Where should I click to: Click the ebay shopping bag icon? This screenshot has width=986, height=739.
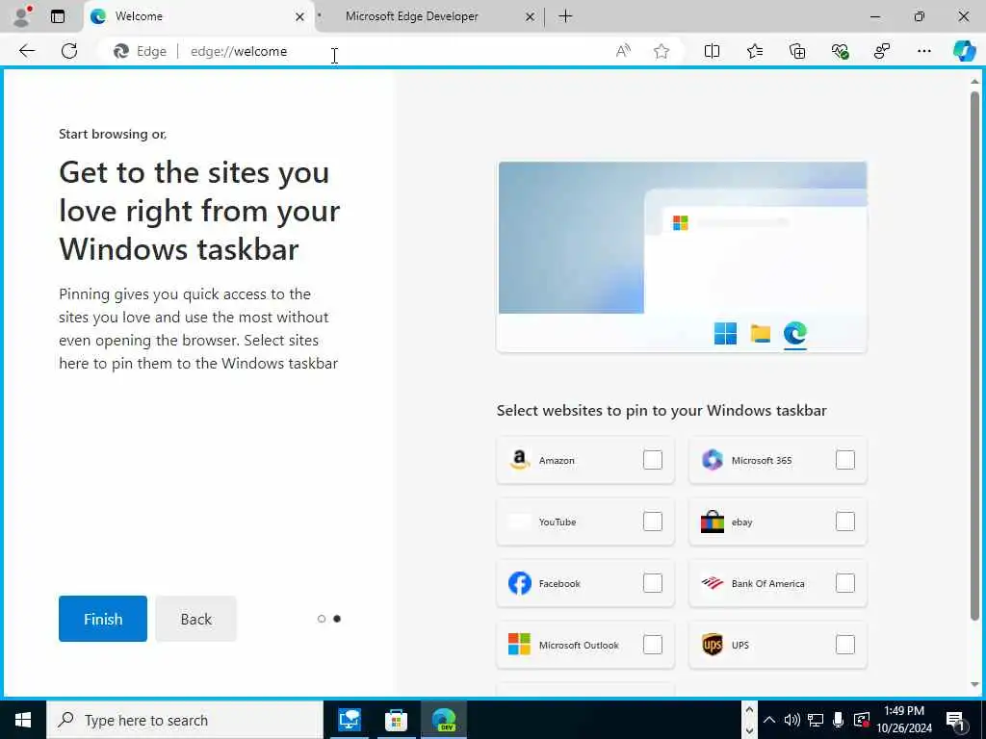click(712, 522)
